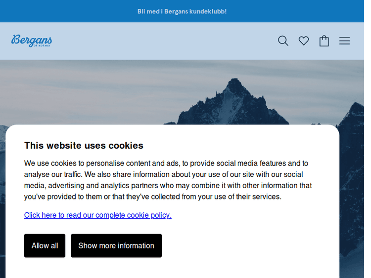The width and height of the screenshot is (371, 278).
Task: Click the 'Bli med i Bergans kundeklubb!' banner
Action: (182, 11)
